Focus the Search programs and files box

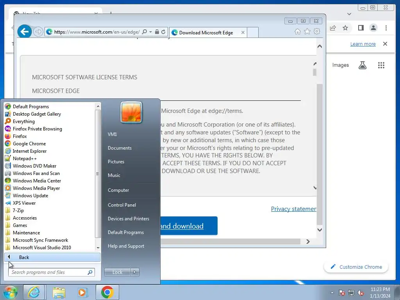tap(52, 272)
